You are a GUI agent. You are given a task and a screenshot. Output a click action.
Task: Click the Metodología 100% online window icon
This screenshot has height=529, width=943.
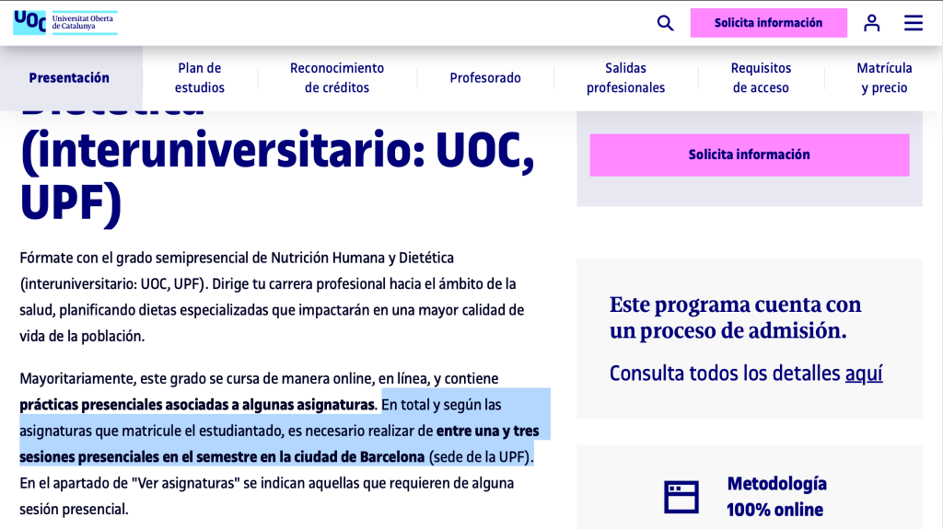[681, 497]
